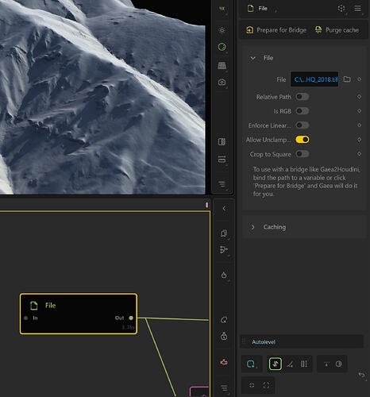This screenshot has height=397, width=370.
Task: Toggle the Relative Path switch
Action: click(303, 97)
